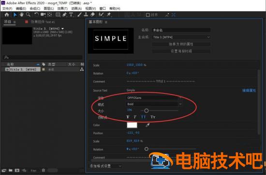
Task: Open Title 3 [MTP4] project item dropdown arrow
Action: 62,29
